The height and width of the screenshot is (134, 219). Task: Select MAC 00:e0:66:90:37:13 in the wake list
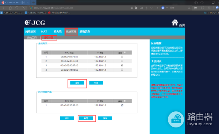click(x=69, y=105)
